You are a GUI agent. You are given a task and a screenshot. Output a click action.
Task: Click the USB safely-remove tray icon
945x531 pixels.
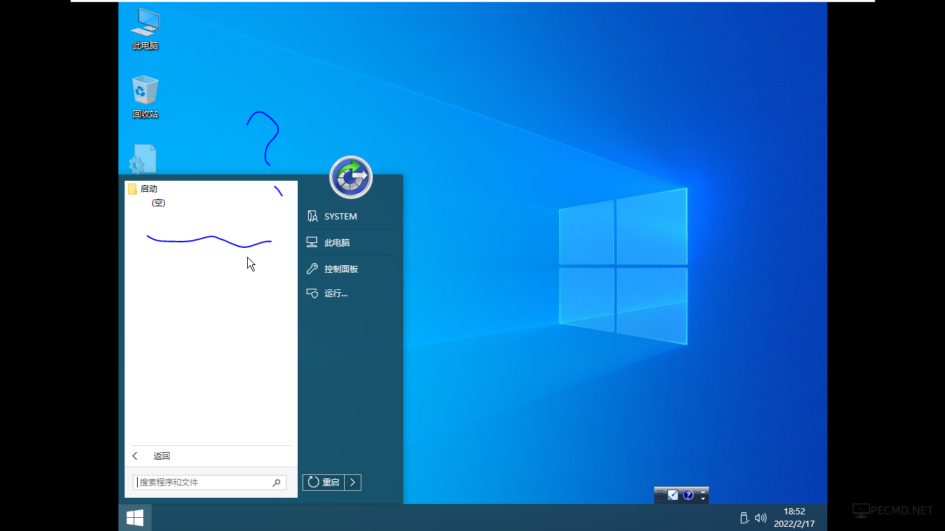point(744,518)
